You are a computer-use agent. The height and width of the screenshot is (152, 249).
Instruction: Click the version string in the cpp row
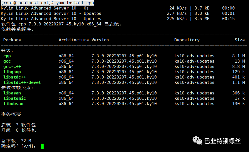point(124,56)
